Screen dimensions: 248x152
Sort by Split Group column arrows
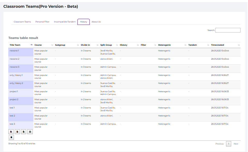117,45
